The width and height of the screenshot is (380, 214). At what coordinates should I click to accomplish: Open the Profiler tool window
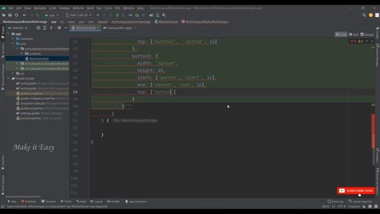[113, 202]
